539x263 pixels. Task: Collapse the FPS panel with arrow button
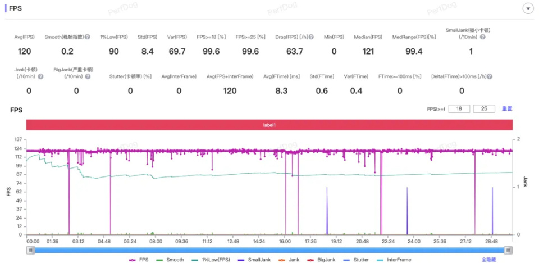tap(527, 9)
